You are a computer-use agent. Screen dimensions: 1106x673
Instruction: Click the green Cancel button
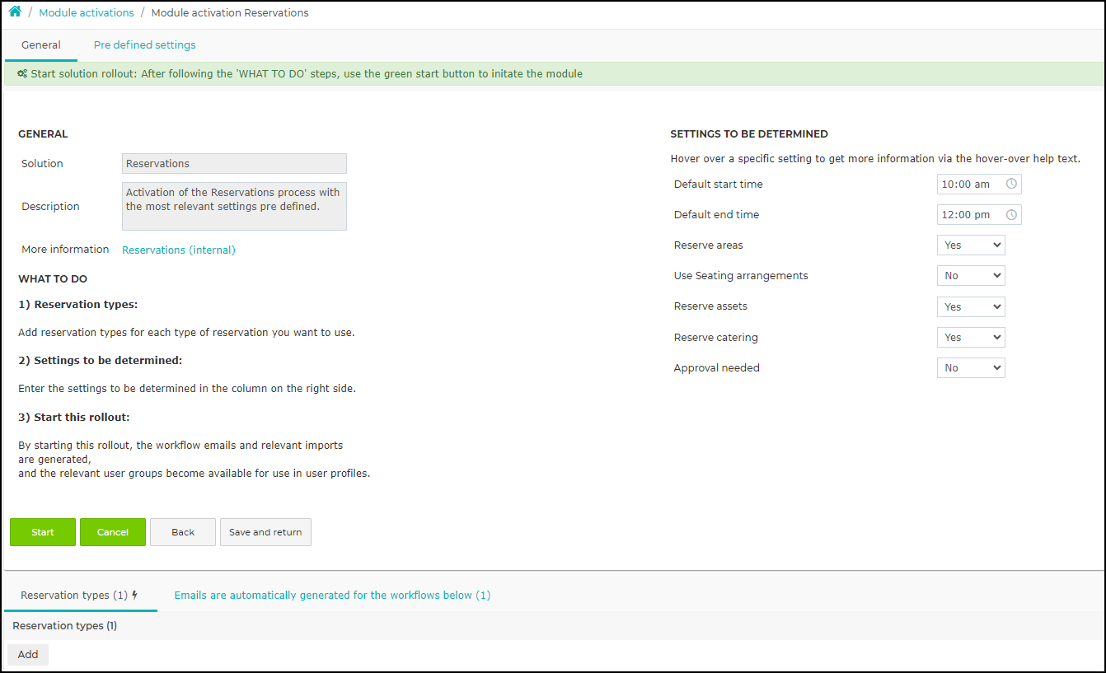[113, 532]
